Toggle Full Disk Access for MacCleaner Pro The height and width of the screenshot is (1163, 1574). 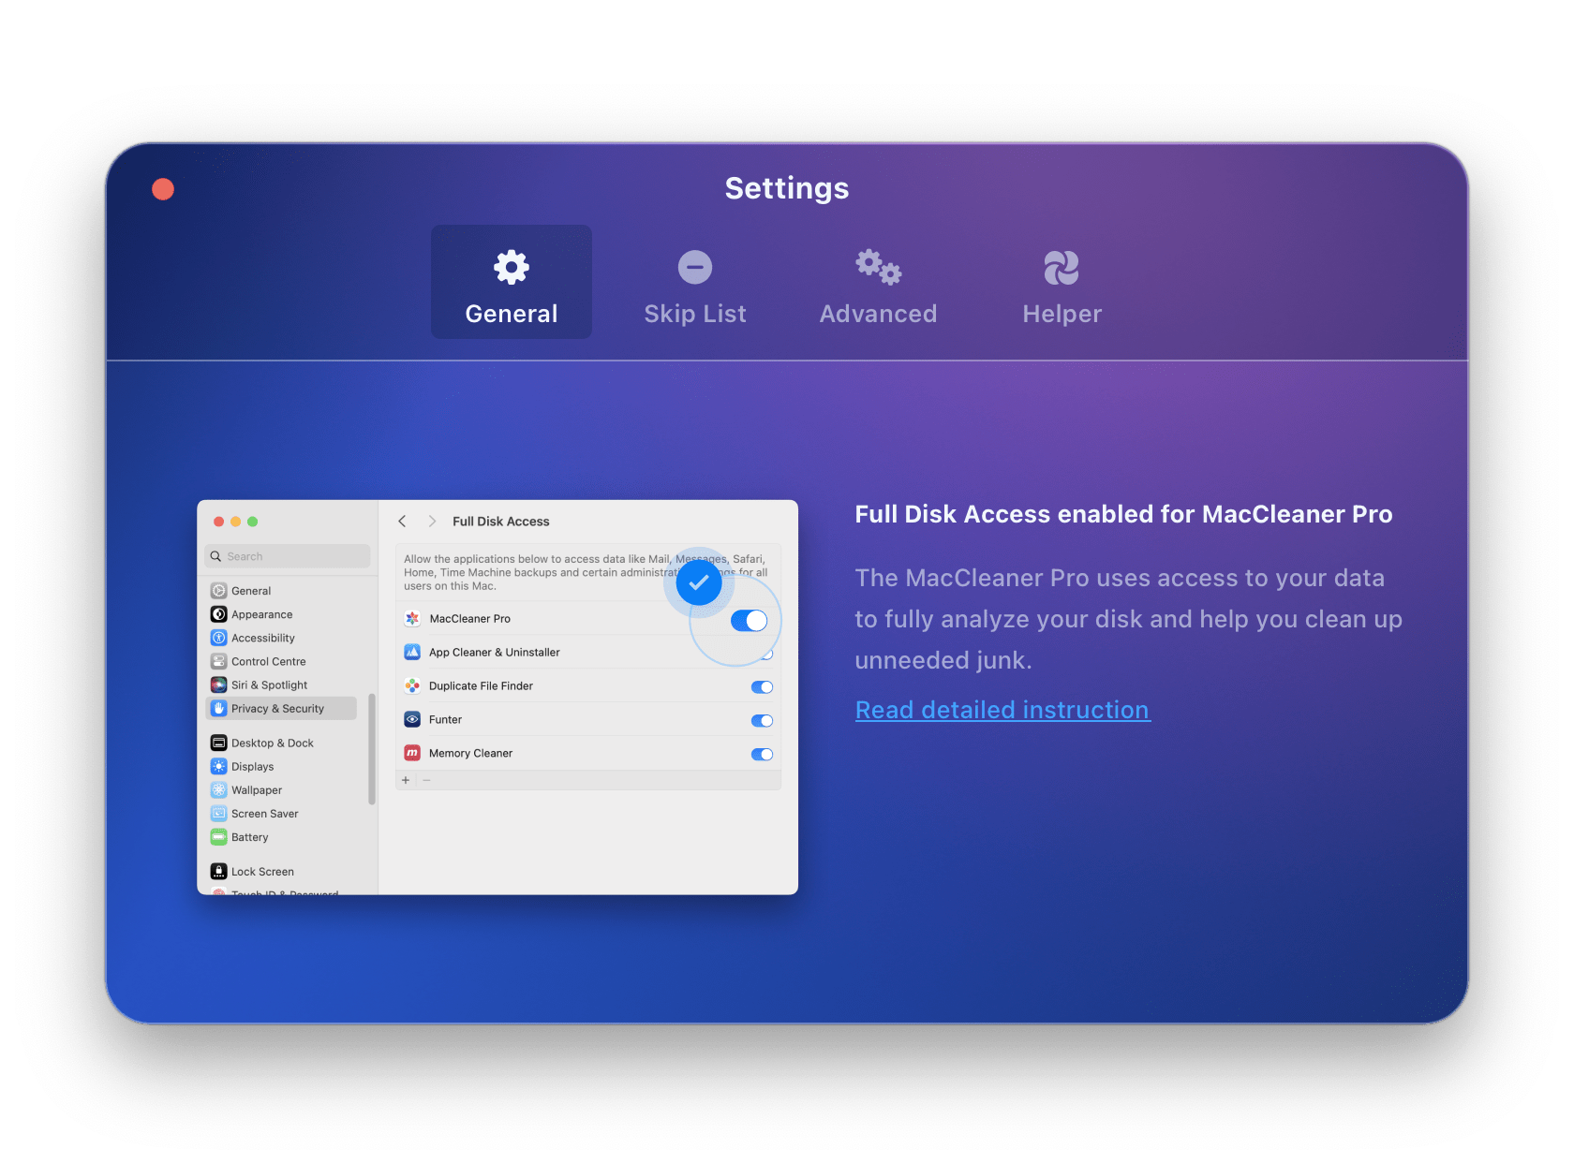coord(750,620)
